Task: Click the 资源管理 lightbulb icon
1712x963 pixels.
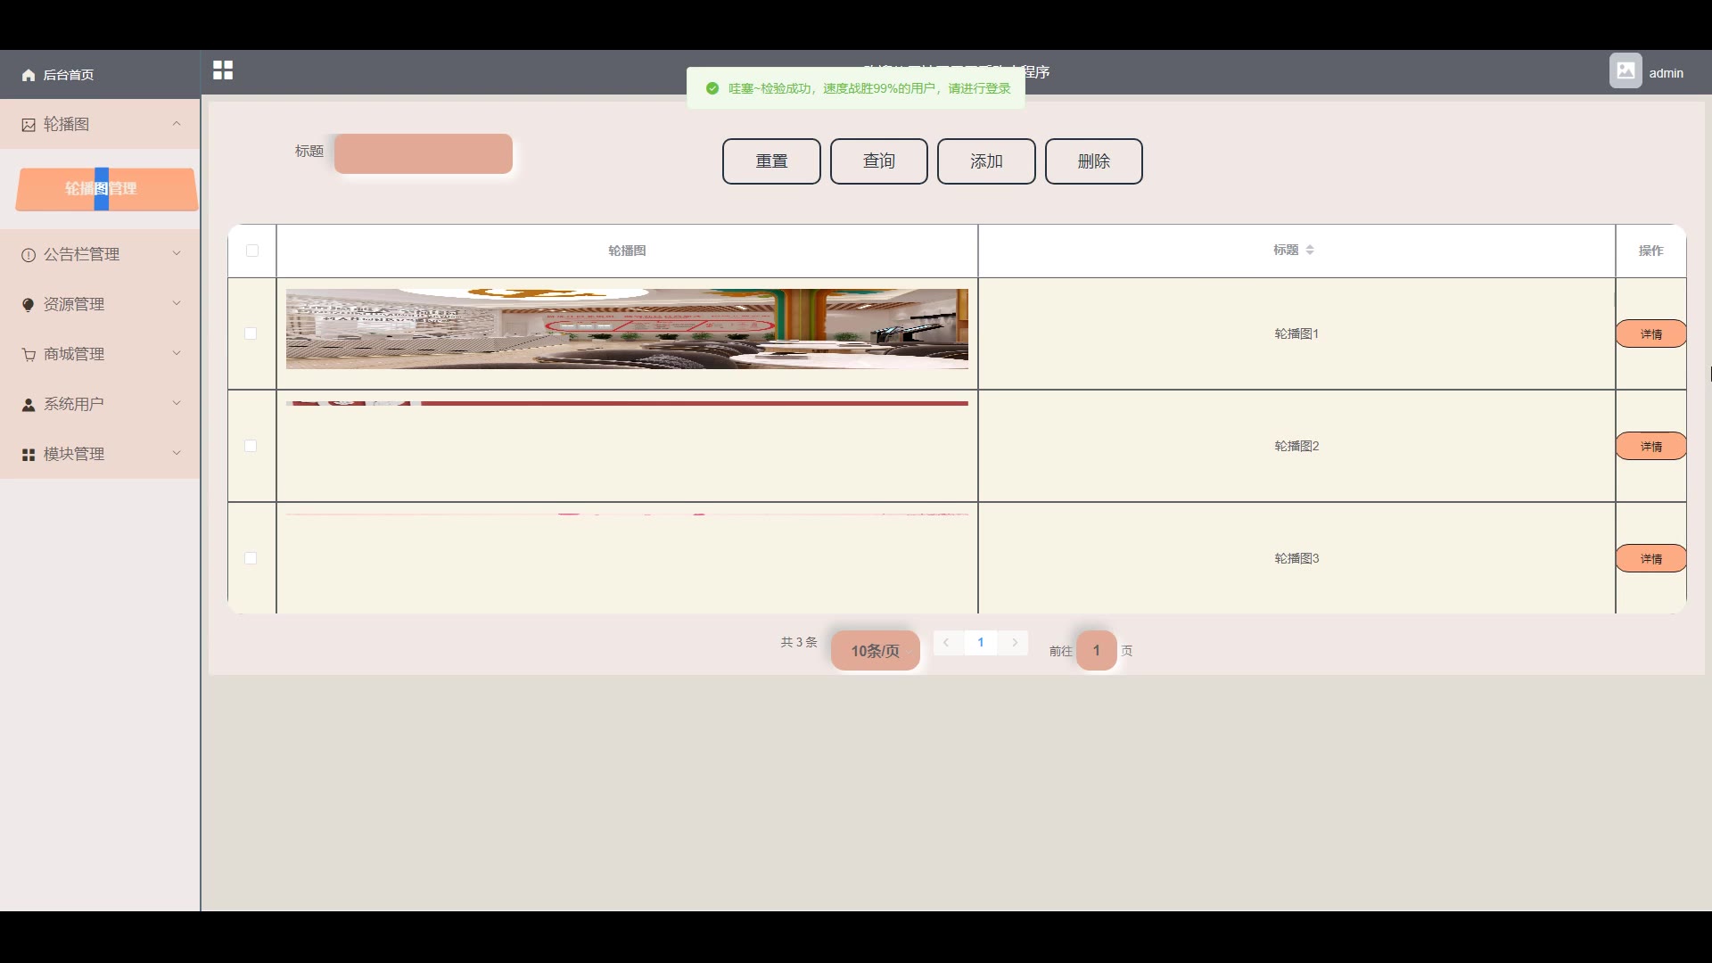Action: tap(29, 305)
